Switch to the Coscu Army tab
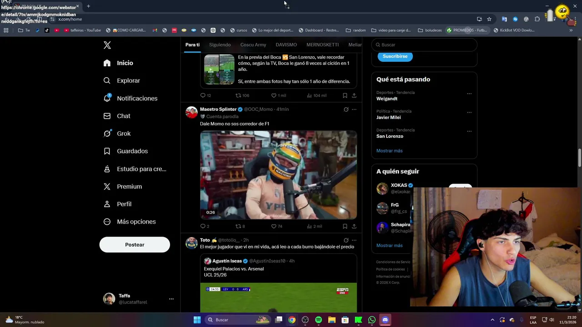Viewport: 582px width, 327px height. pyautogui.click(x=253, y=45)
